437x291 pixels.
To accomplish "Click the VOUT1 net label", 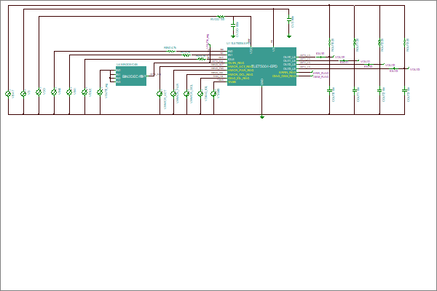I will click(365, 62).
